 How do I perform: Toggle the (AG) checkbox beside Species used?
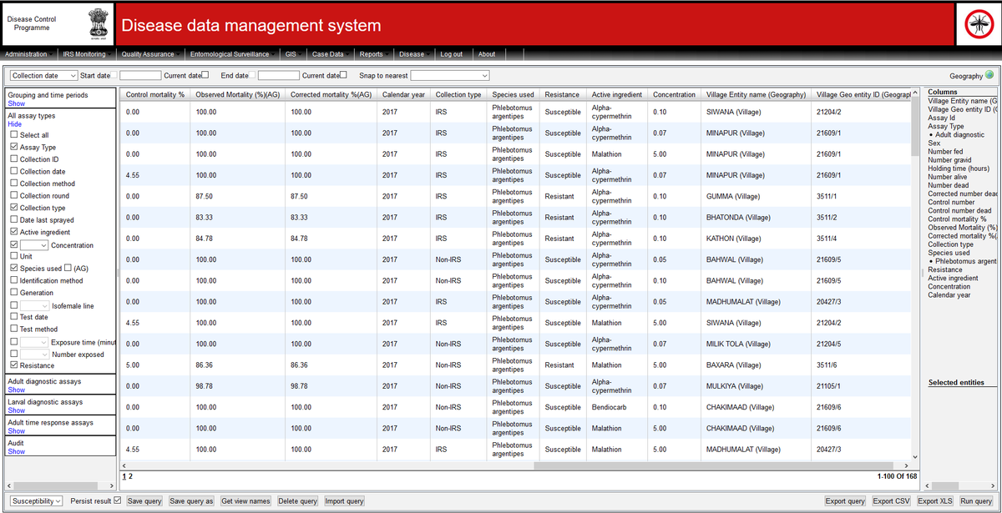68,269
